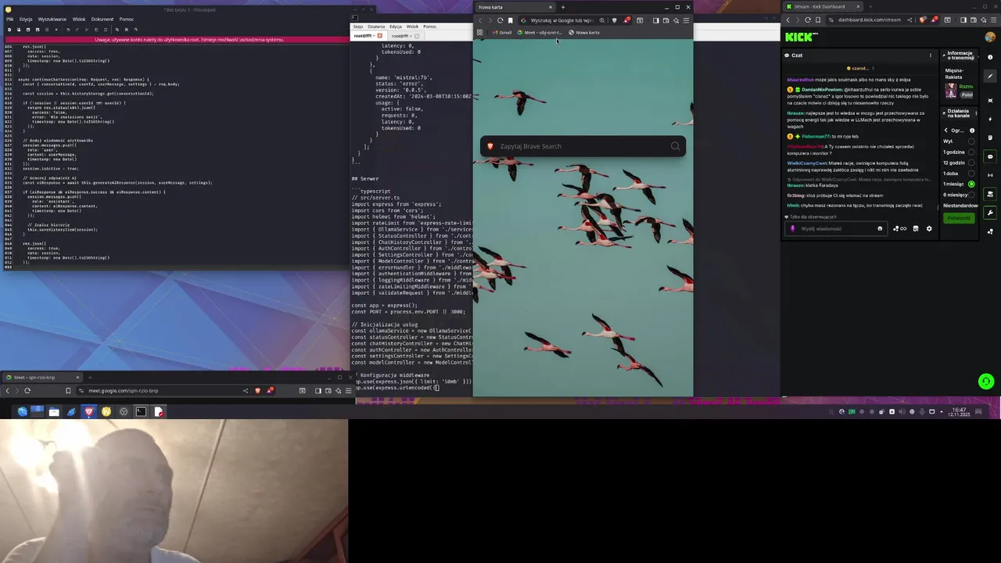Open the Nowa karta bookmark
This screenshot has height=563, width=1001.
[x=584, y=32]
